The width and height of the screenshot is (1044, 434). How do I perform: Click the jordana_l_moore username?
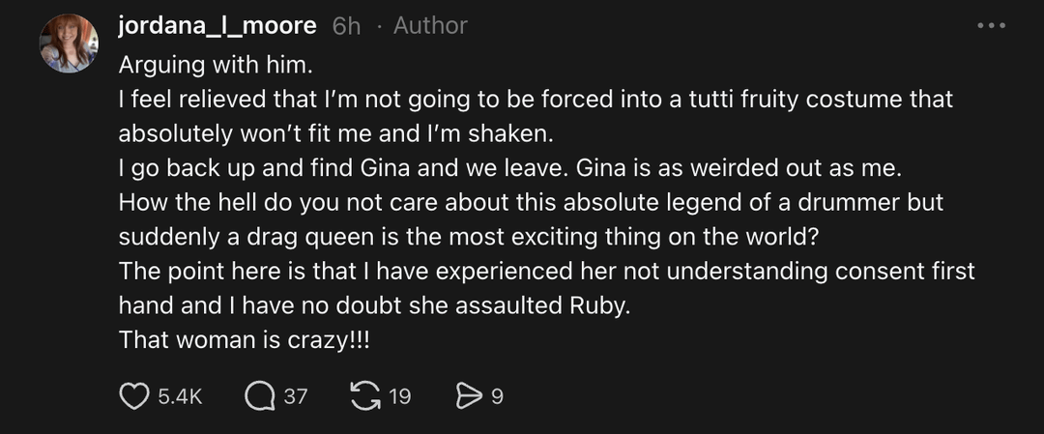(x=217, y=26)
